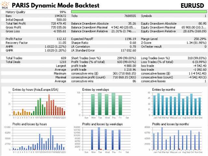
Task: Select the Ticks value 7688555
Action: 129,16
